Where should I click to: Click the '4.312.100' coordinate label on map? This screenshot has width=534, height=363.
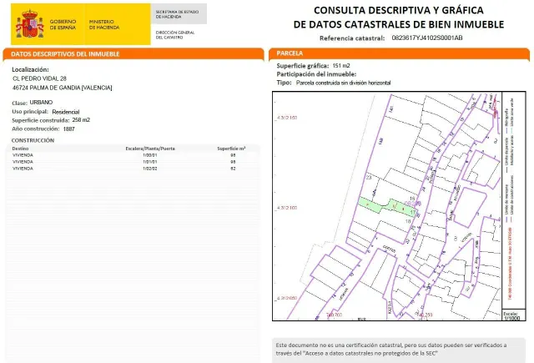(x=287, y=208)
